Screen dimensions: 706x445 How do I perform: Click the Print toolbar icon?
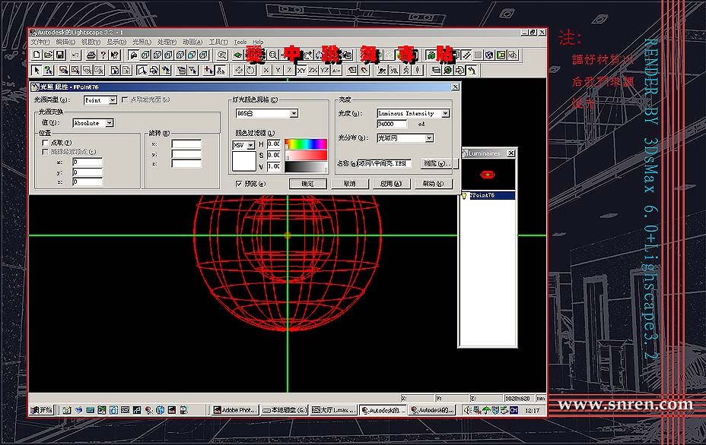point(91,55)
